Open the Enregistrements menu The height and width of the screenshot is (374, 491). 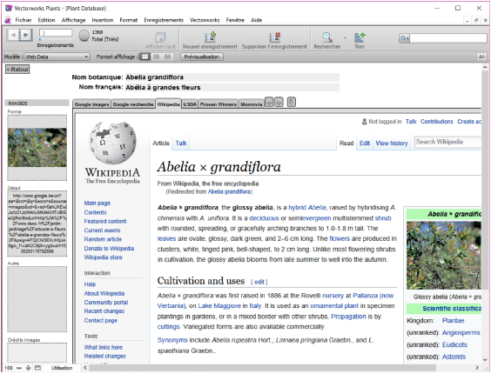tap(164, 20)
